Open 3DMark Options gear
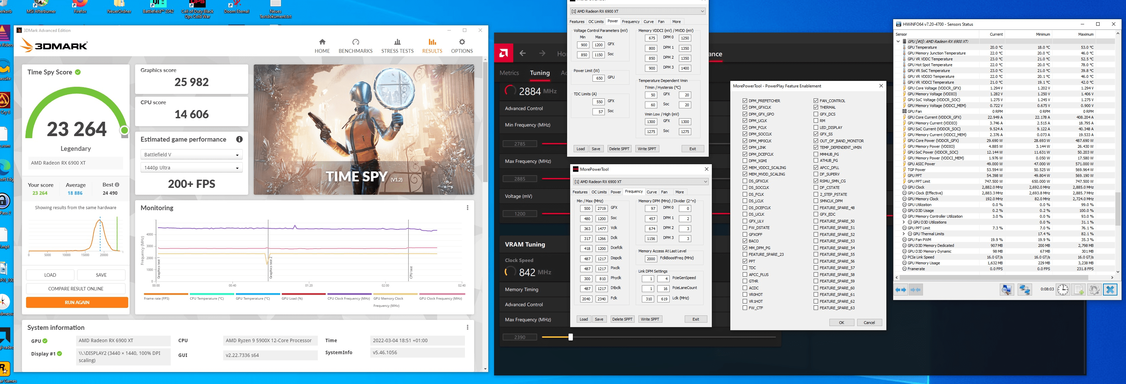The image size is (1126, 384). (x=462, y=46)
